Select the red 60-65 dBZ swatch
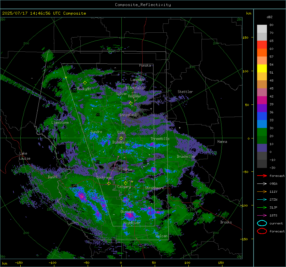 (262, 45)
